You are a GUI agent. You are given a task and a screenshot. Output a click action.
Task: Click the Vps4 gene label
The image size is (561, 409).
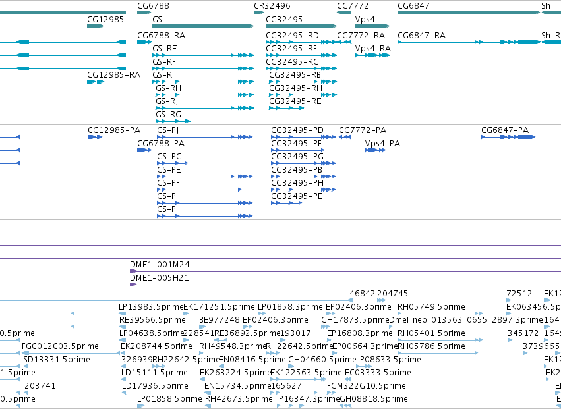[365, 19]
